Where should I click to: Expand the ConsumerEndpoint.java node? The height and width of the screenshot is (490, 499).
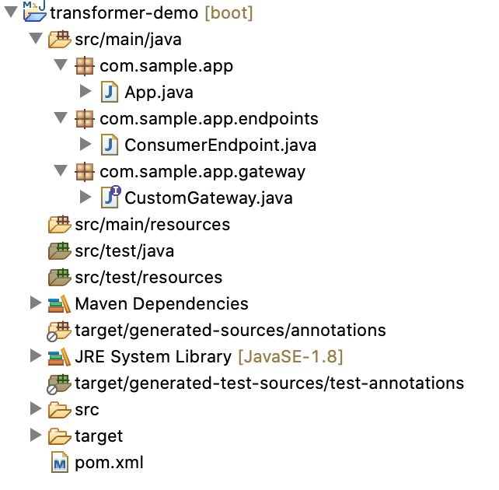tap(85, 144)
